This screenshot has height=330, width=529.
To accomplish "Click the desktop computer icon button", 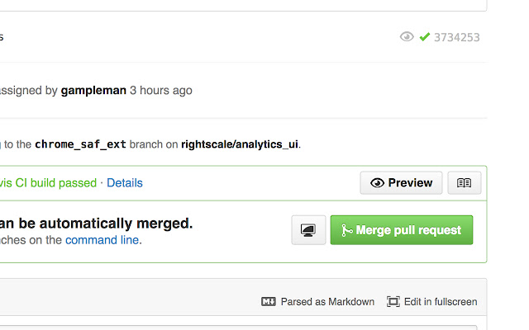I will pos(309,230).
